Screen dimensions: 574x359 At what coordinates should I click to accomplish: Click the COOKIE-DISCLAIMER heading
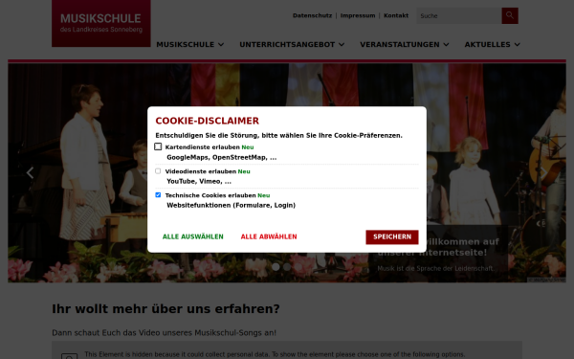[208, 121]
